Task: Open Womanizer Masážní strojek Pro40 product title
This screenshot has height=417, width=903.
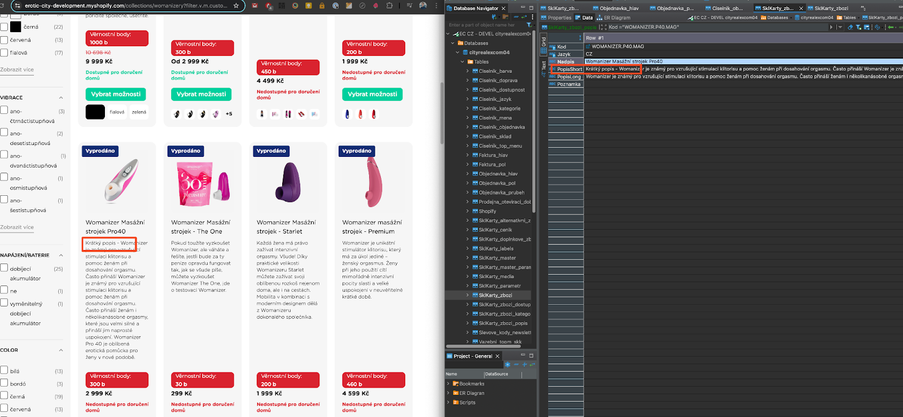Action: point(115,227)
